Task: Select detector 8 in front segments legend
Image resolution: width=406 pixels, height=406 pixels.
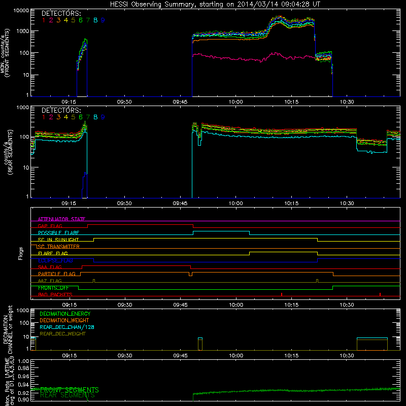Action: [x=95, y=20]
